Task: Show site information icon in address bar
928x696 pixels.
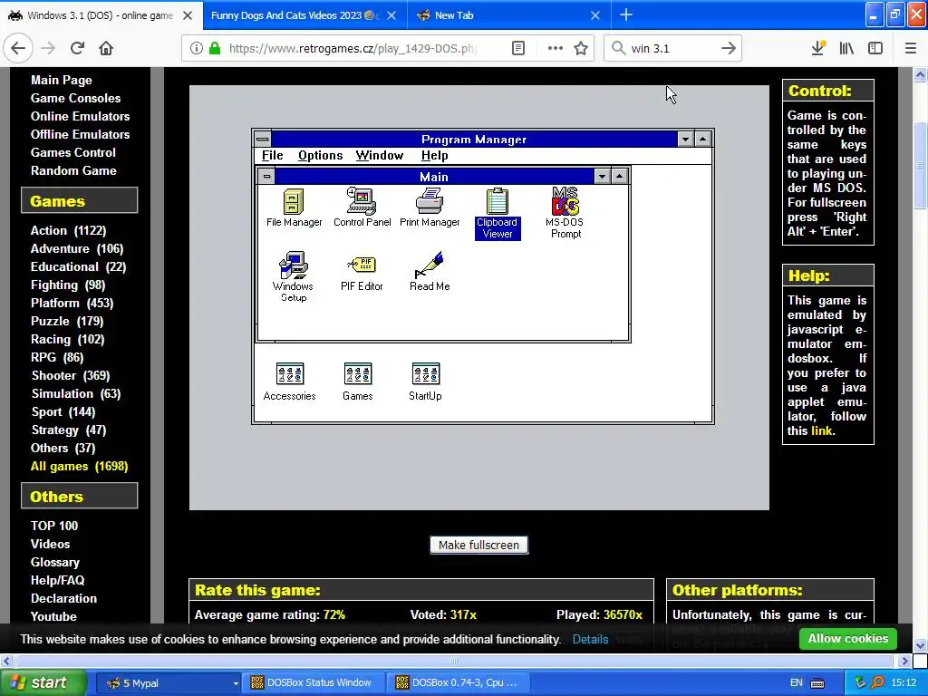Action: click(x=196, y=49)
